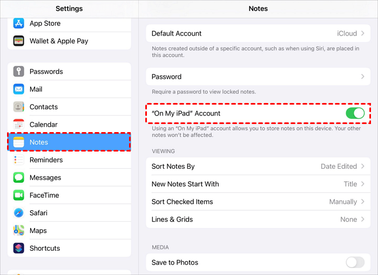This screenshot has width=378, height=275.
Task: Open the Maps icon
Action: (19, 231)
